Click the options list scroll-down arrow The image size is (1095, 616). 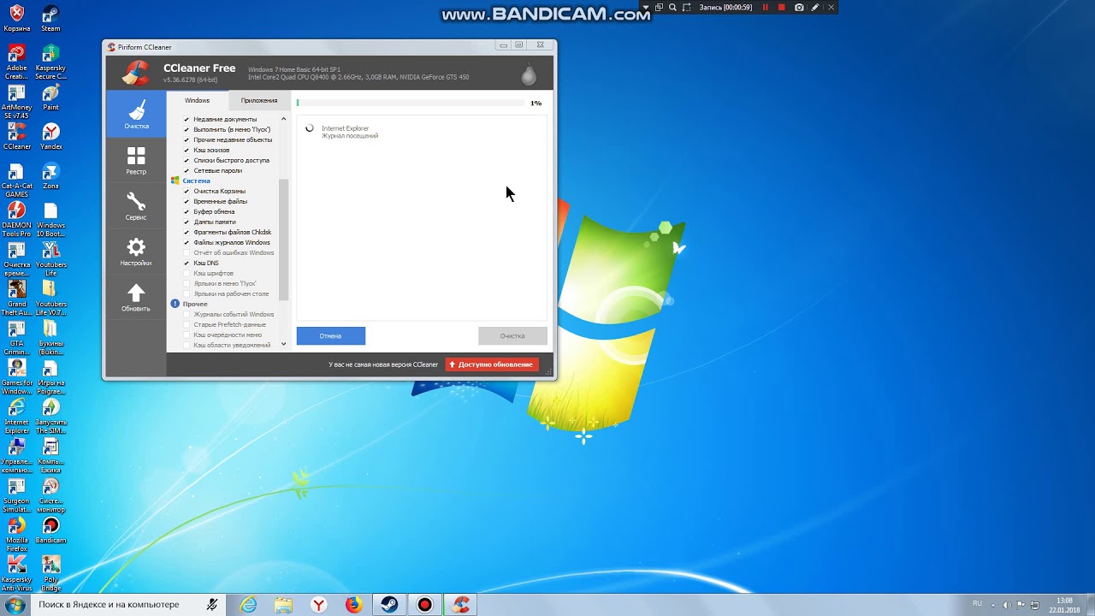(284, 345)
